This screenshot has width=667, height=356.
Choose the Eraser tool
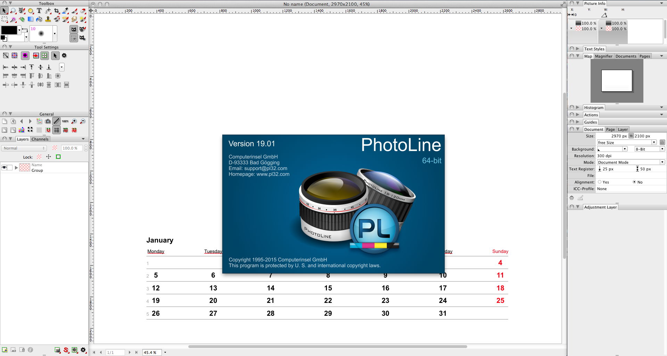83,11
